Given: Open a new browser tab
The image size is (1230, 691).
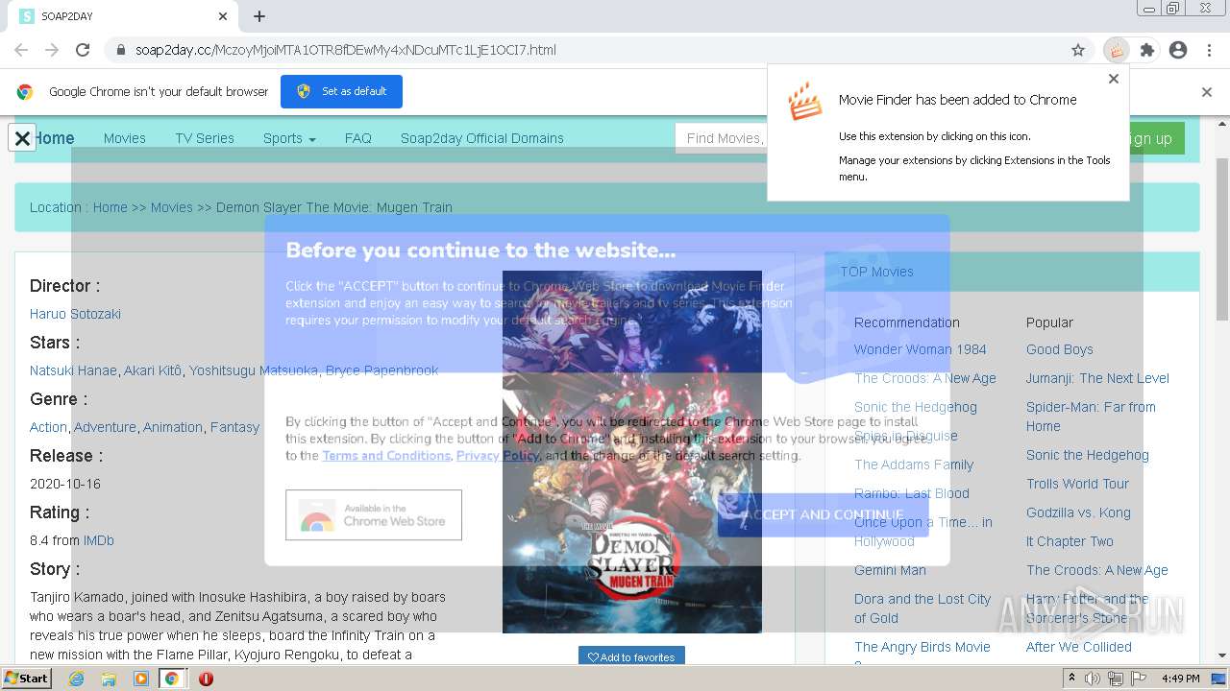Looking at the screenshot, I should (259, 16).
